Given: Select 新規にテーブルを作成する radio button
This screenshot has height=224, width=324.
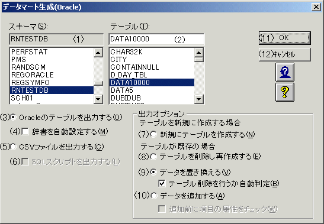Looking at the screenshot, I should (153, 135).
